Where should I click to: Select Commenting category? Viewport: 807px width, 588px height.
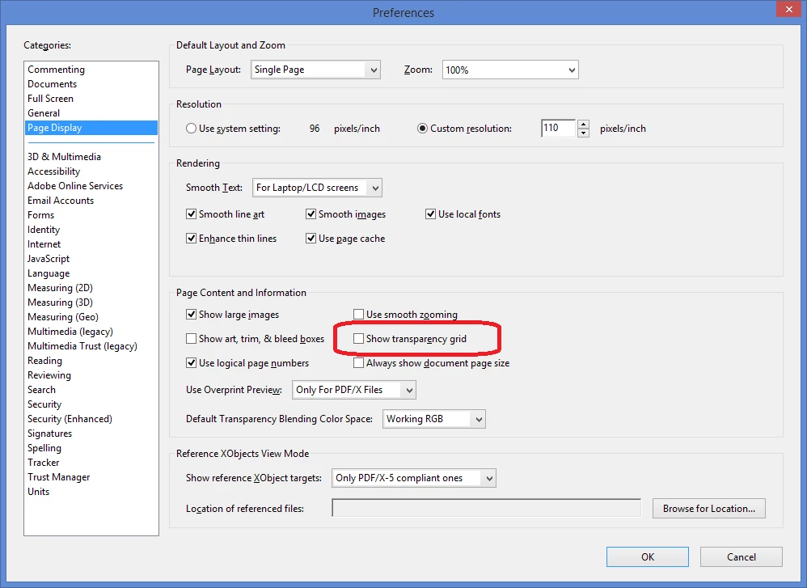click(56, 70)
